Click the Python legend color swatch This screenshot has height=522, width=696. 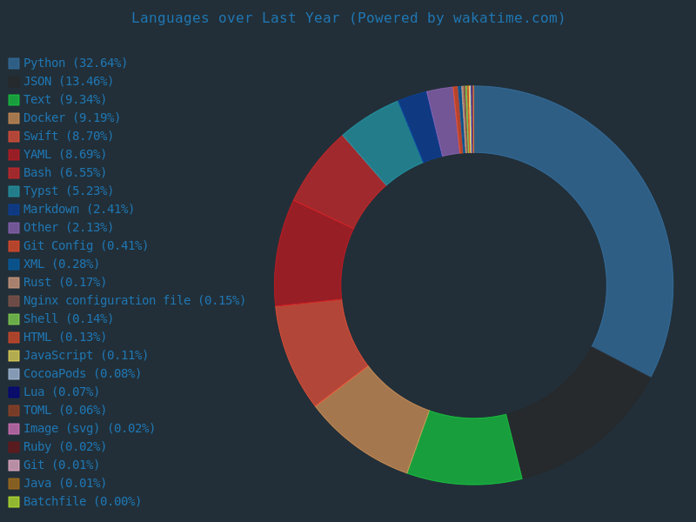tap(14, 64)
